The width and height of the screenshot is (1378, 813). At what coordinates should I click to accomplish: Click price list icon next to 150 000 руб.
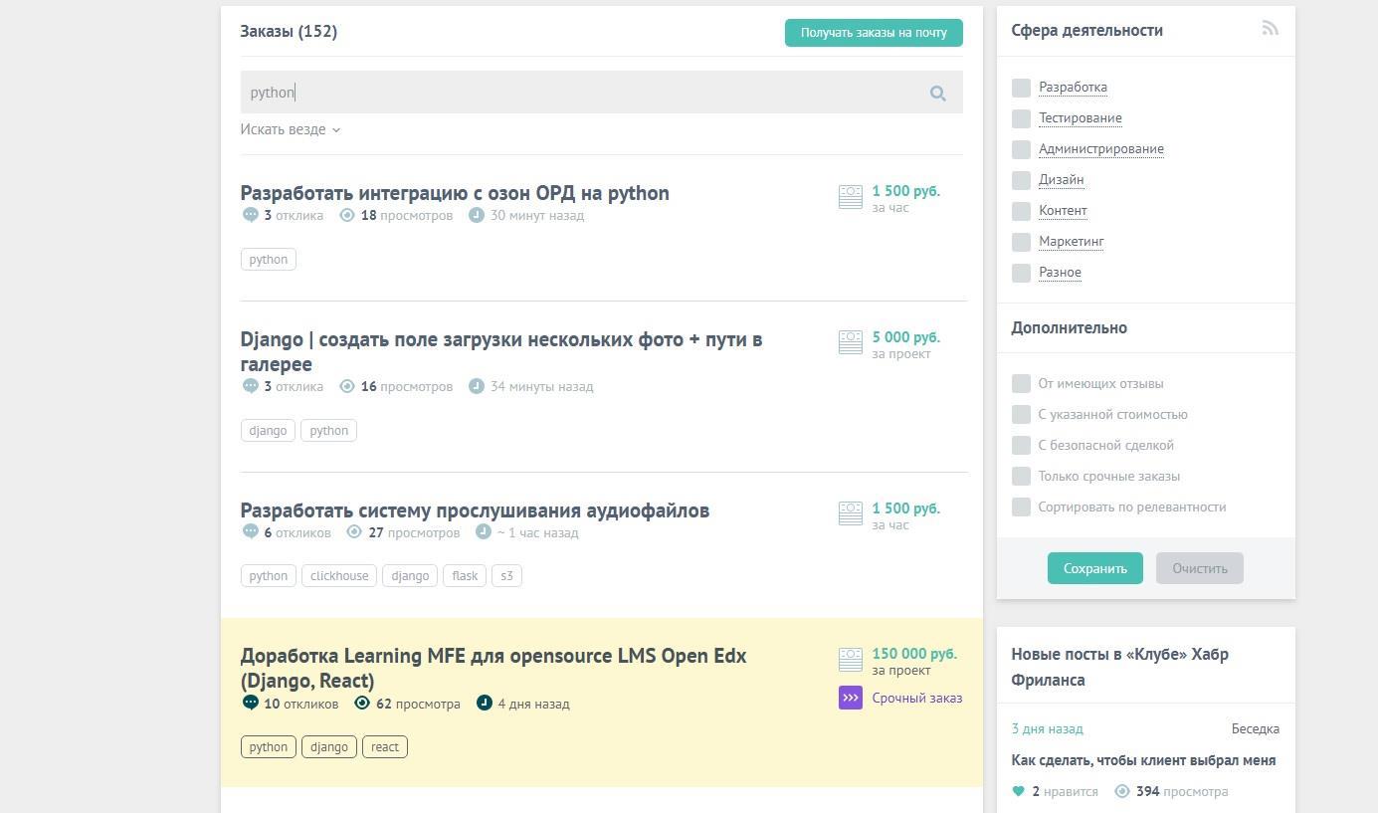[850, 660]
